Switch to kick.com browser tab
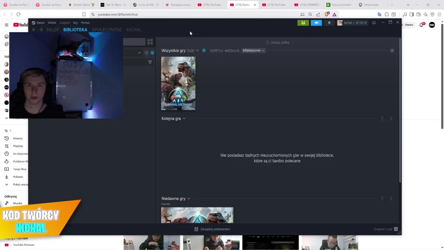444x250 pixels. (340, 5)
